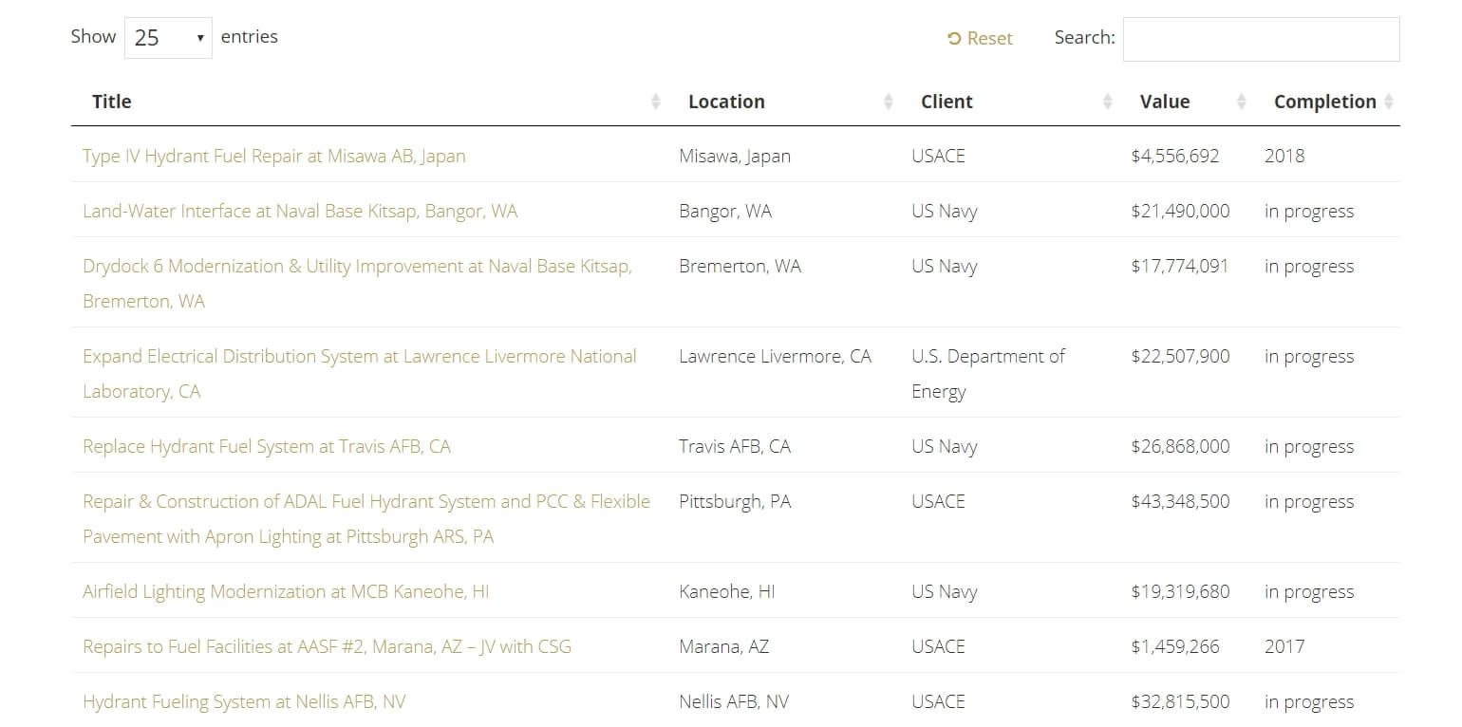
Task: Open the Pittsburgh ARS fuel hydrant project
Action: point(365,502)
